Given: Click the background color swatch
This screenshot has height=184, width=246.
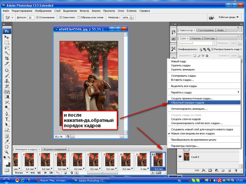Looking at the screenshot, I should pos(8,165).
